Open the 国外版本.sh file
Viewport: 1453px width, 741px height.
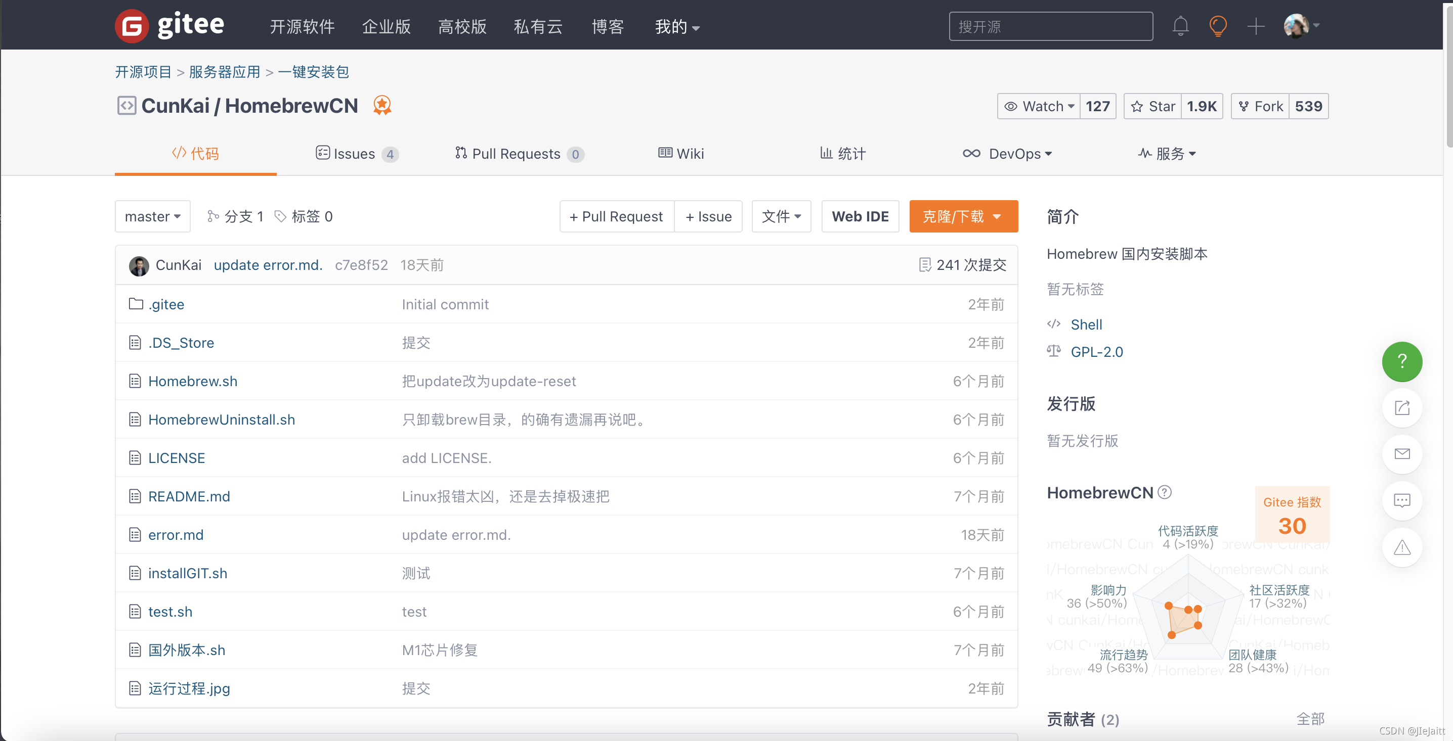(x=186, y=650)
